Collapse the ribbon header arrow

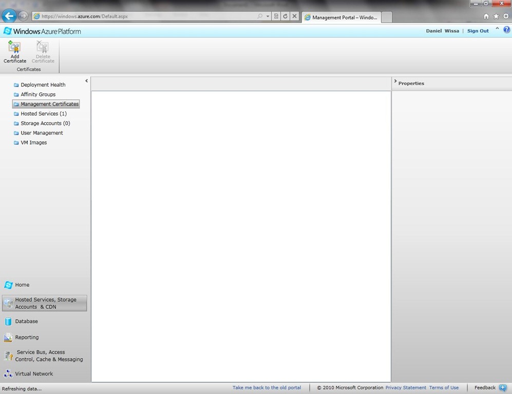click(x=497, y=29)
